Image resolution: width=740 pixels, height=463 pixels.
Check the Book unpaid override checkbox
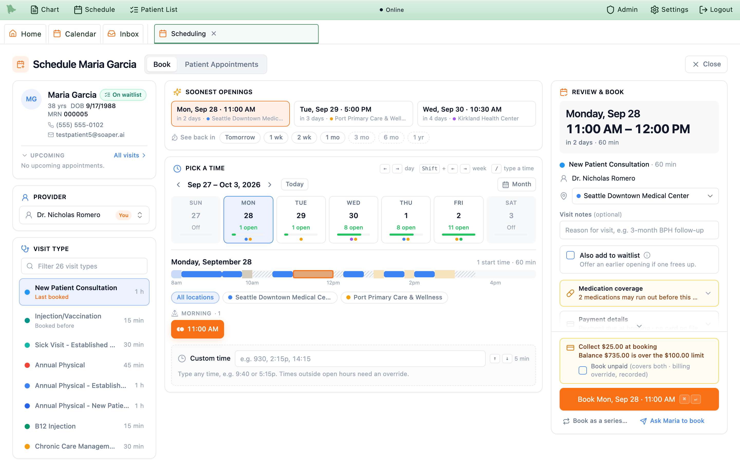tap(582, 370)
